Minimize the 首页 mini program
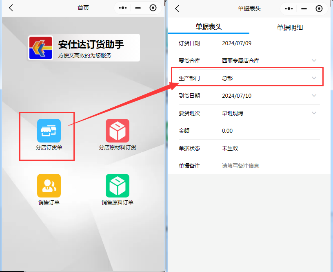The width and height of the screenshot is (333, 272). tap(138, 8)
